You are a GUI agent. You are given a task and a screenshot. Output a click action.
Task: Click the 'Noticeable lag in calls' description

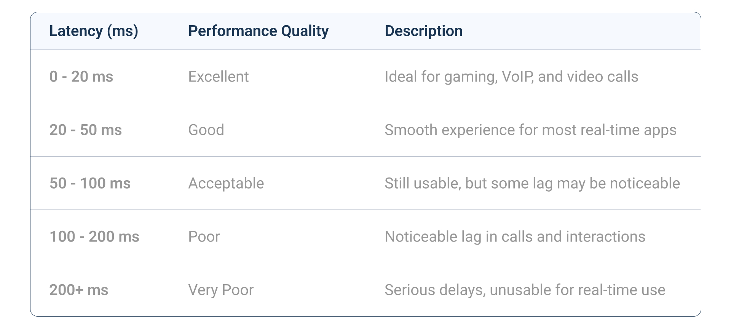tap(515, 237)
